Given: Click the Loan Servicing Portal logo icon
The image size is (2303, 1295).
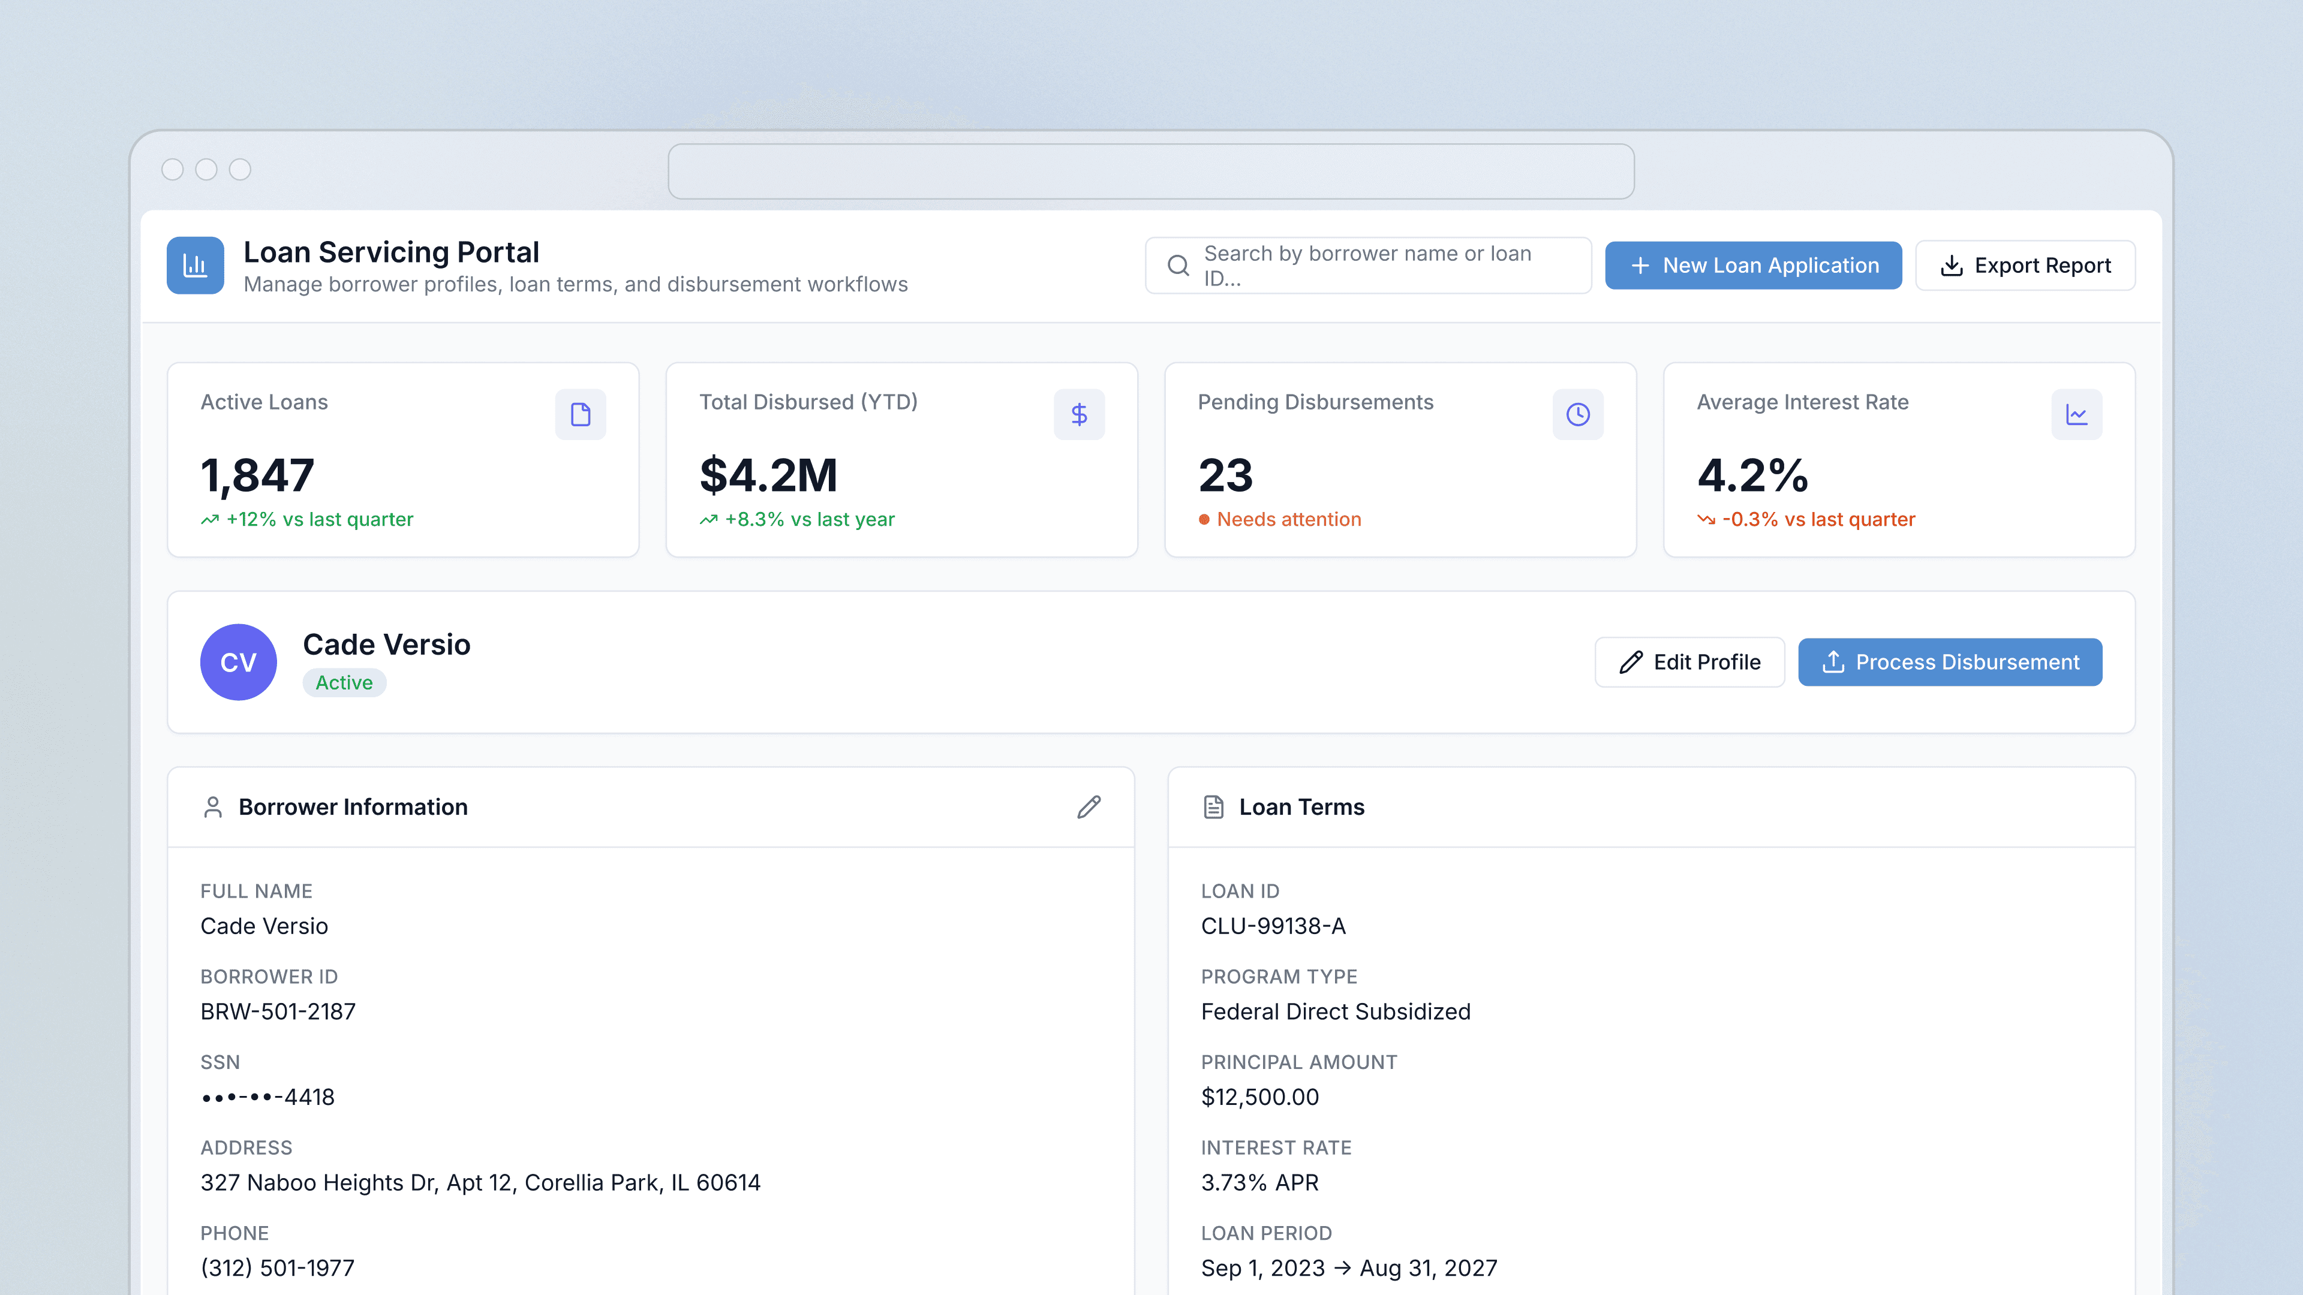Looking at the screenshot, I should point(195,266).
